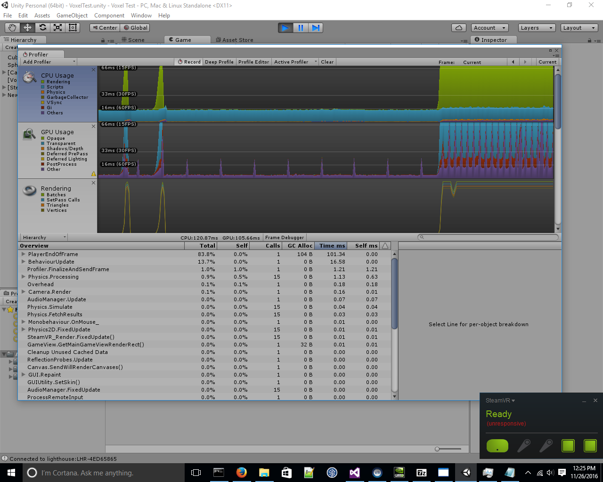Select the Rect transform tool

point(73,28)
